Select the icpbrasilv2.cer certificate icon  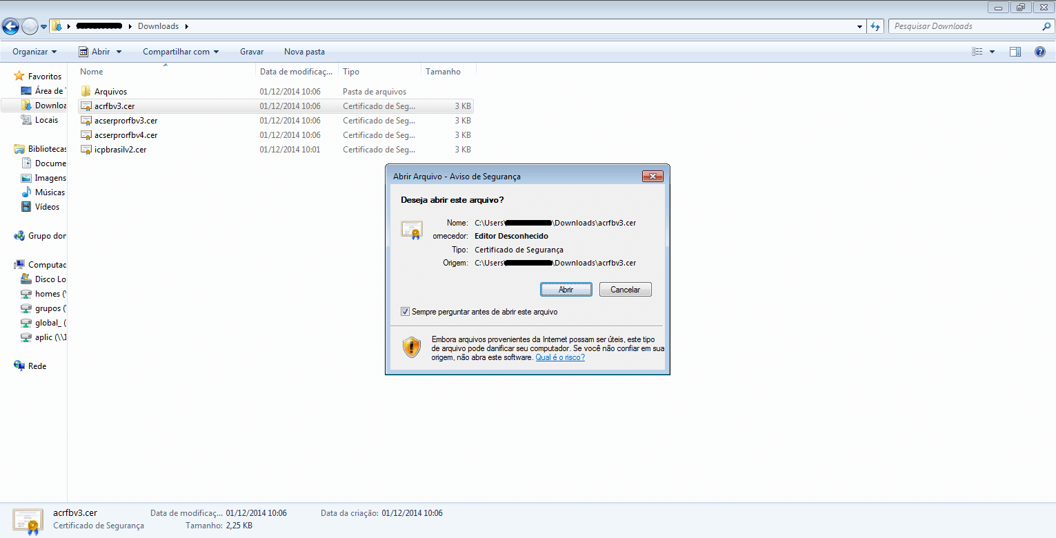pos(86,150)
